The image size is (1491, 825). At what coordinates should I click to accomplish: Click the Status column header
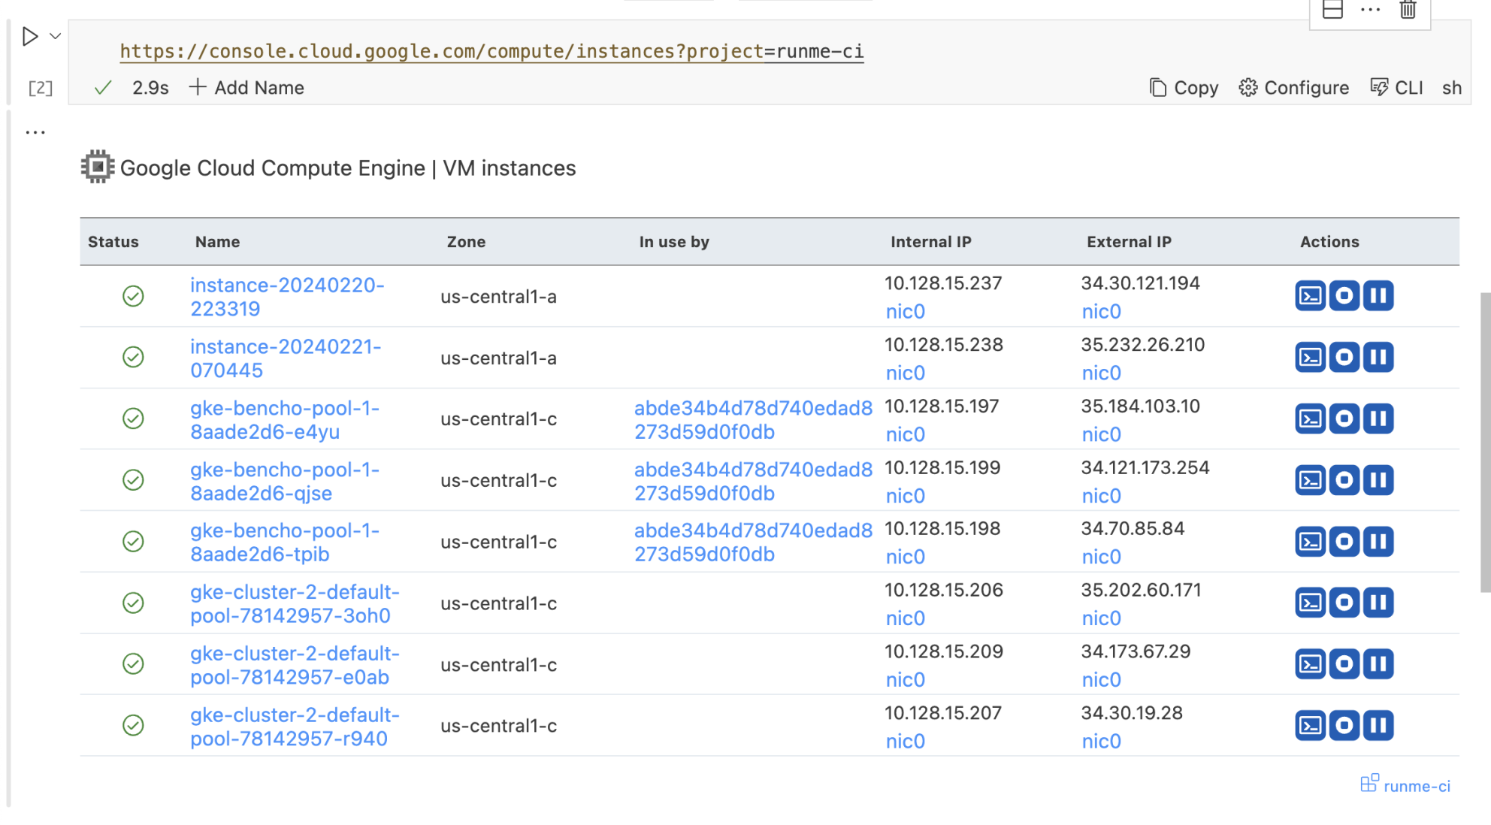tap(113, 242)
